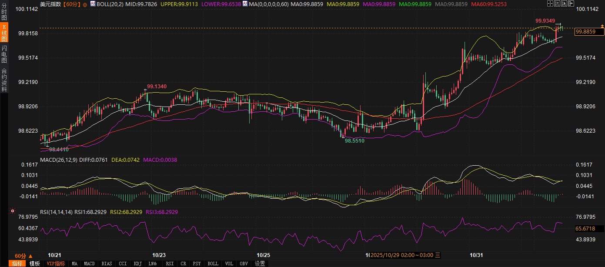The width and height of the screenshot is (605, 267).
Task: Select the 闪电图 sidebar tab
Action: click(x=4, y=54)
